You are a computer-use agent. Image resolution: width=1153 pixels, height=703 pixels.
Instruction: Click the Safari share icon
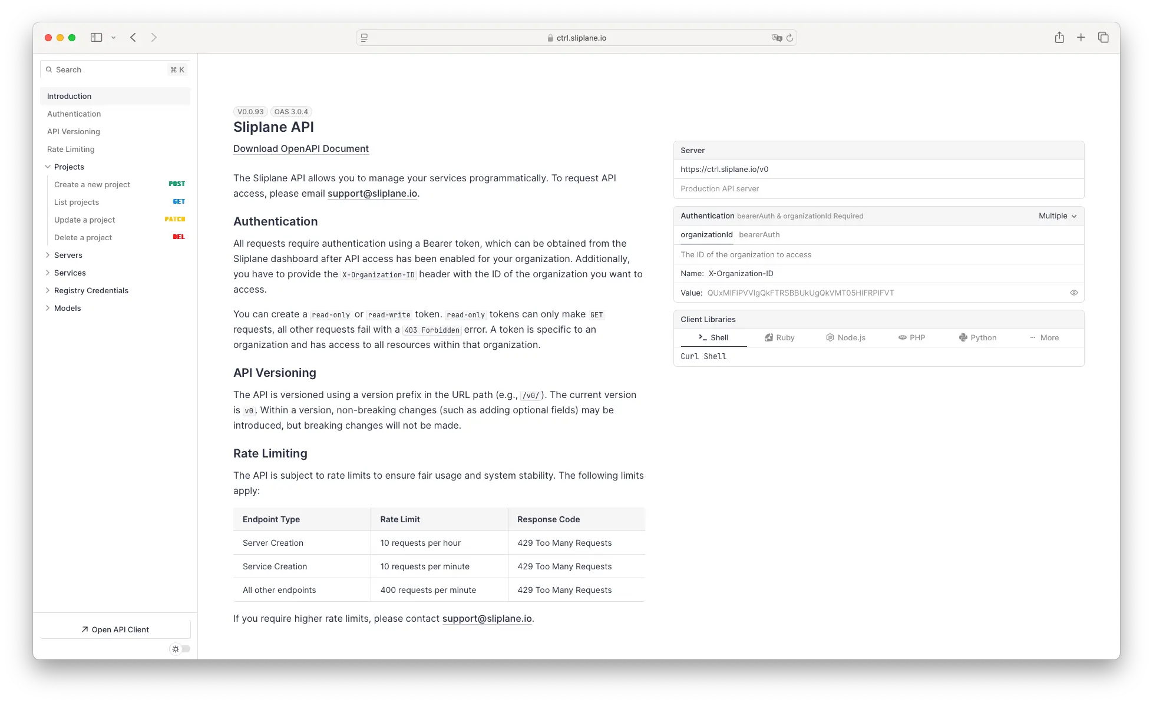tap(1059, 37)
